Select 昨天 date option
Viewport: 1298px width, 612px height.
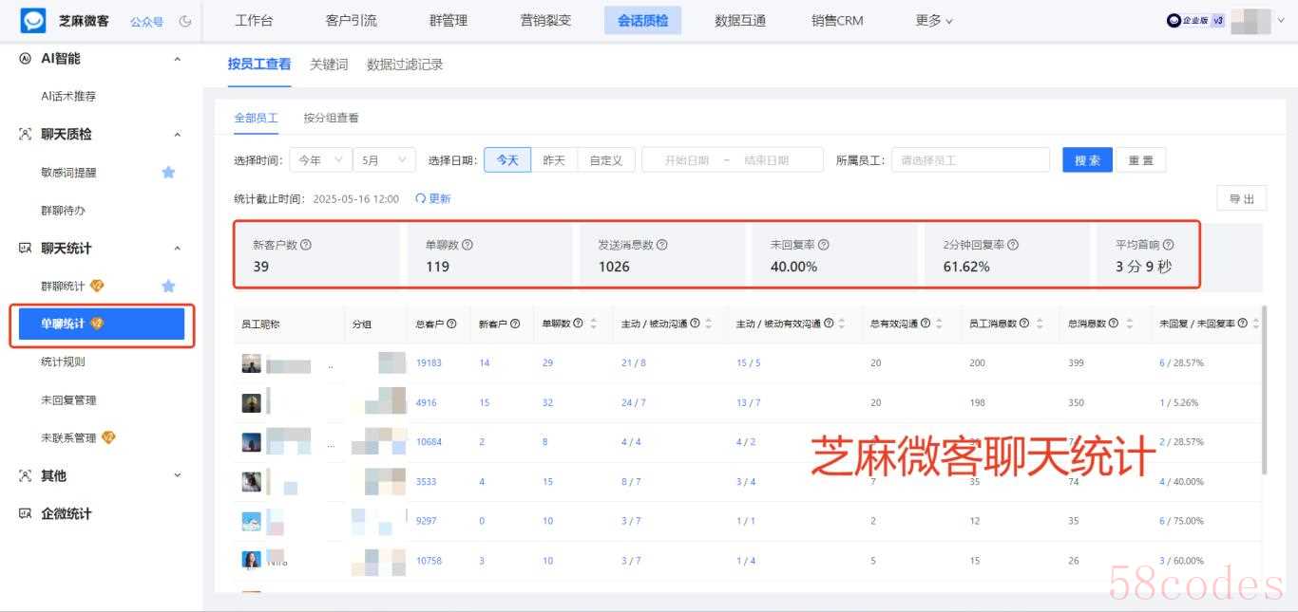click(x=554, y=160)
